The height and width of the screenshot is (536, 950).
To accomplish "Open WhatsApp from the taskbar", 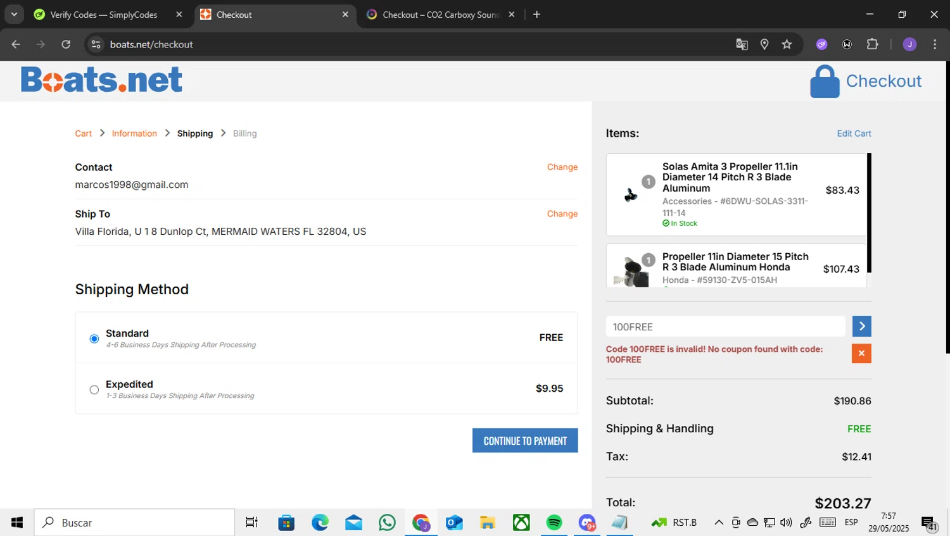I will coord(387,523).
